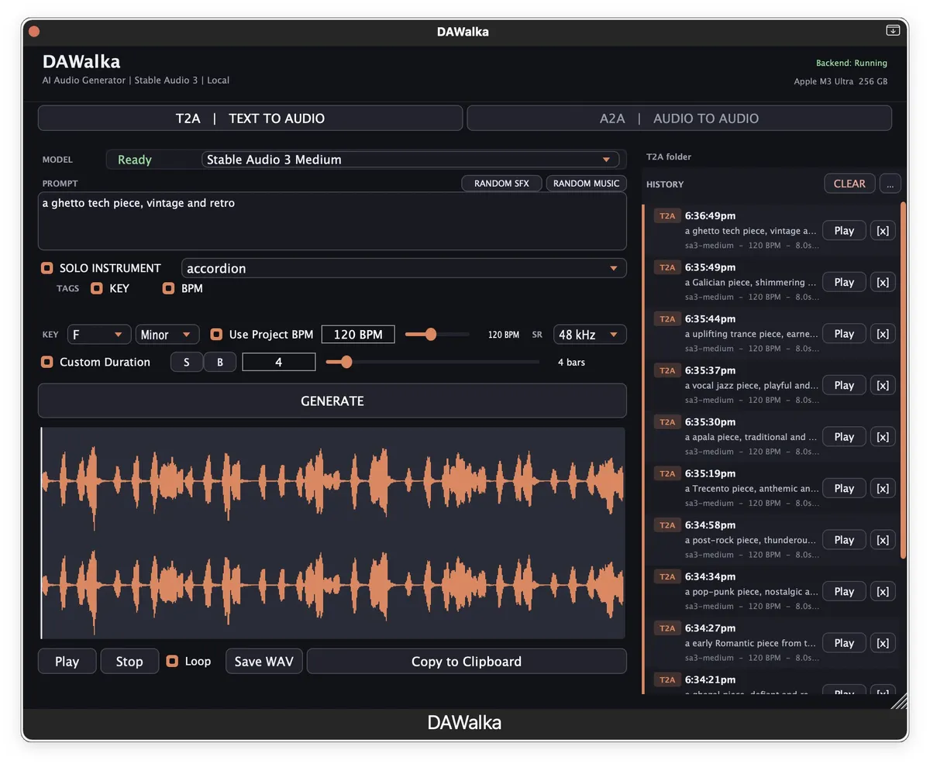This screenshot has width=930, height=767.
Task: Play the 6:35:30pm apala piece history item
Action: pyautogui.click(x=844, y=437)
